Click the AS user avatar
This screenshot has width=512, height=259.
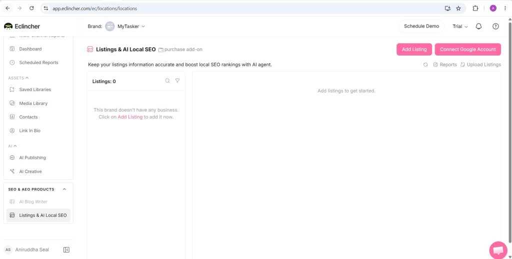[8, 250]
